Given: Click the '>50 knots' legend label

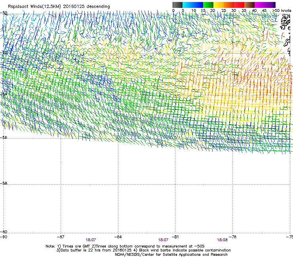Looking at the screenshot, I should tap(282, 11).
